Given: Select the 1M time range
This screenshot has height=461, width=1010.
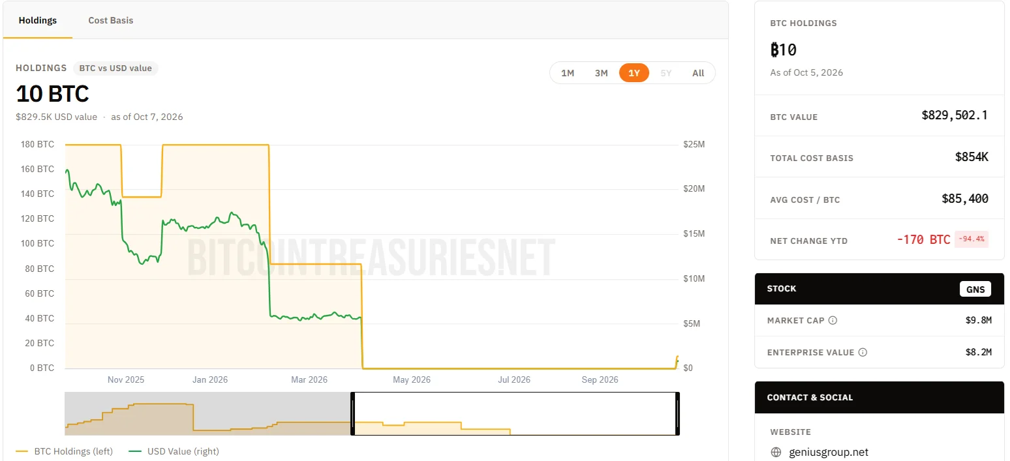Looking at the screenshot, I should pyautogui.click(x=568, y=73).
